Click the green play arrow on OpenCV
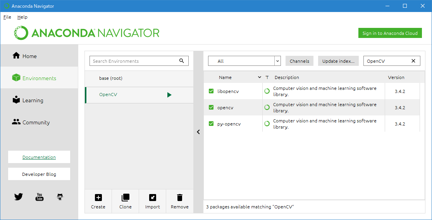The image size is (432, 220). click(169, 95)
